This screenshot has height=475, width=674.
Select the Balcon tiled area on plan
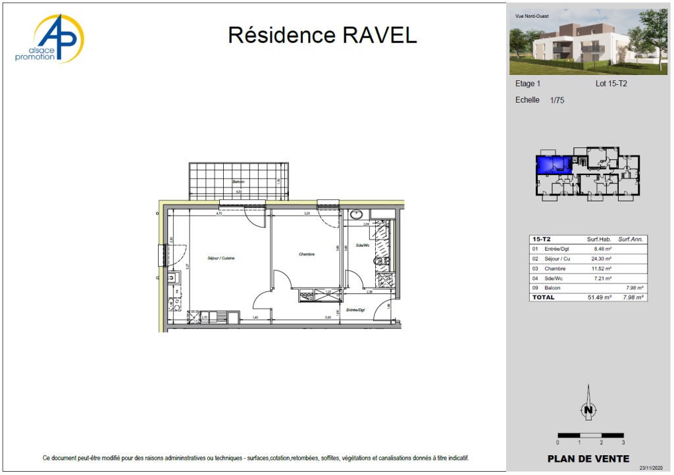click(238, 181)
